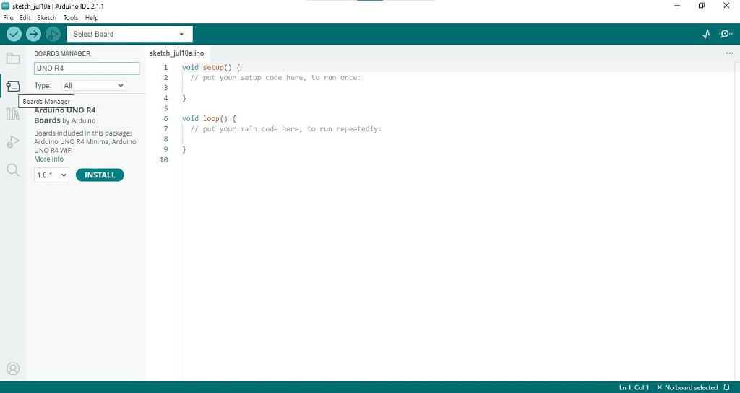This screenshot has height=393, width=740.
Task: Click the closing brace on line 9
Action: pos(184,149)
